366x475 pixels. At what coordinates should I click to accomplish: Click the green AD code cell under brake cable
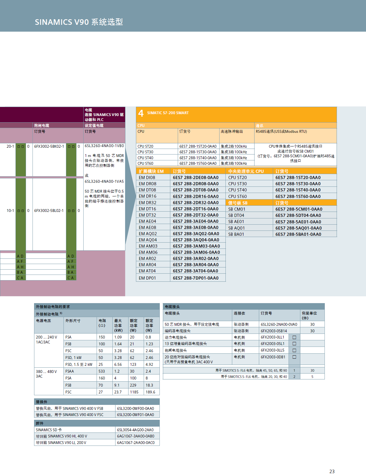pos(20,256)
